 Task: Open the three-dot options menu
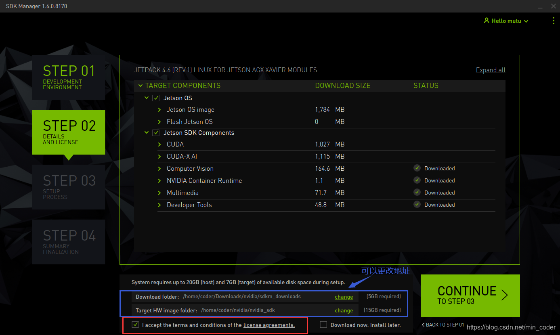point(553,21)
